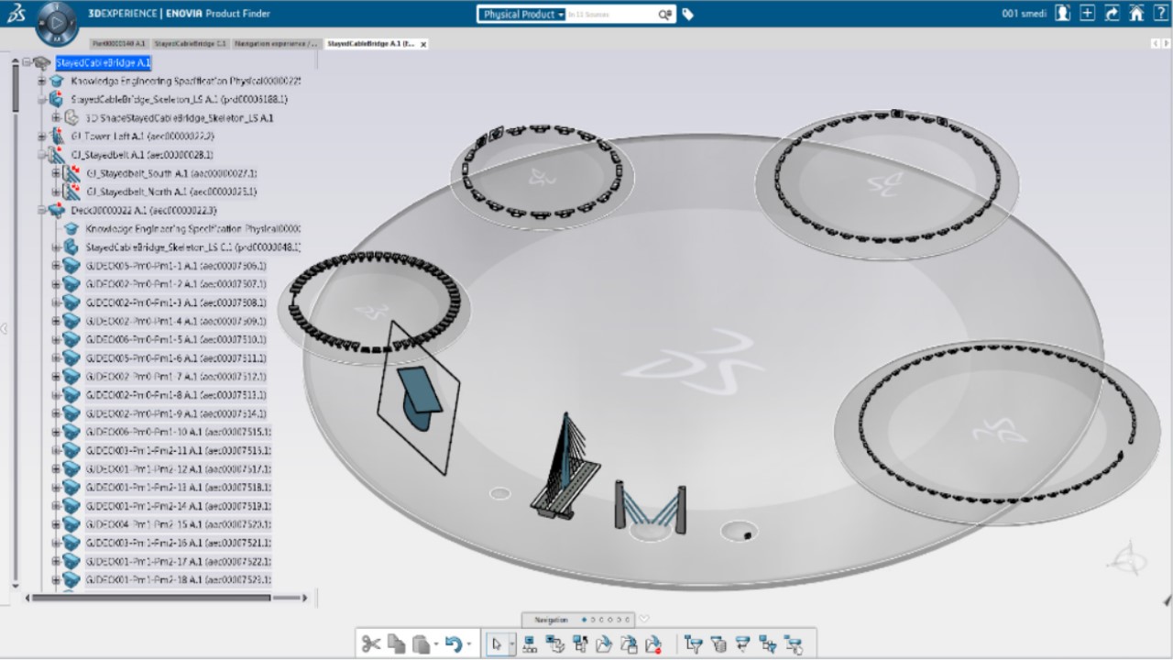This screenshot has width=1173, height=660.
Task: Click the plus add icon in top bar
Action: pyautogui.click(x=1087, y=14)
